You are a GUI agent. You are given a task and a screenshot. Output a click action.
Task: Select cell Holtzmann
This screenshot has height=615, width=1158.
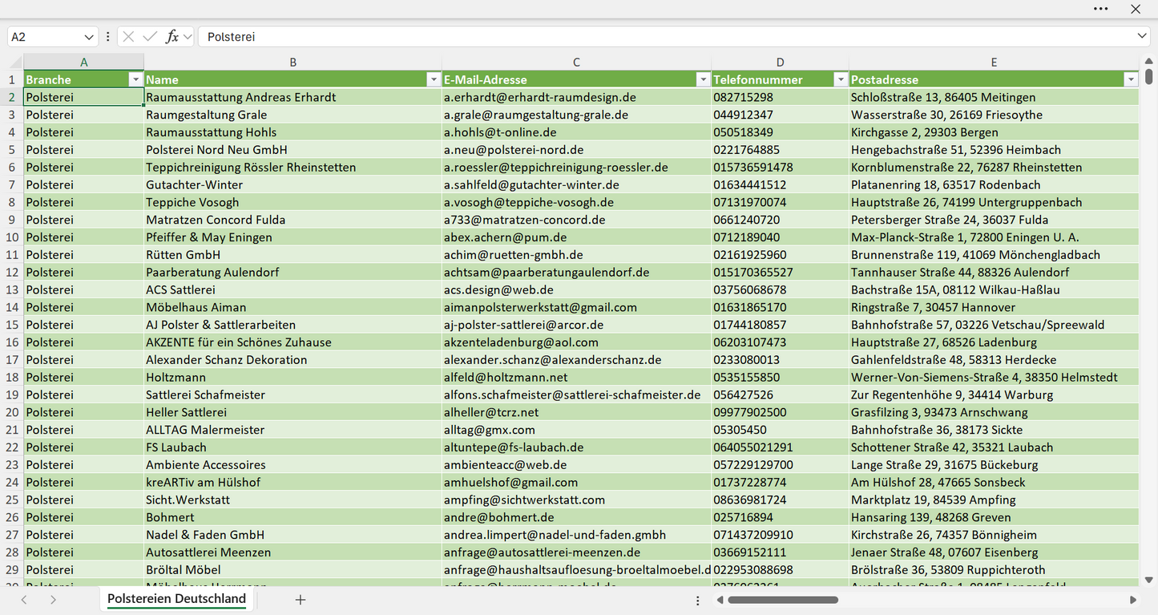pyautogui.click(x=293, y=377)
